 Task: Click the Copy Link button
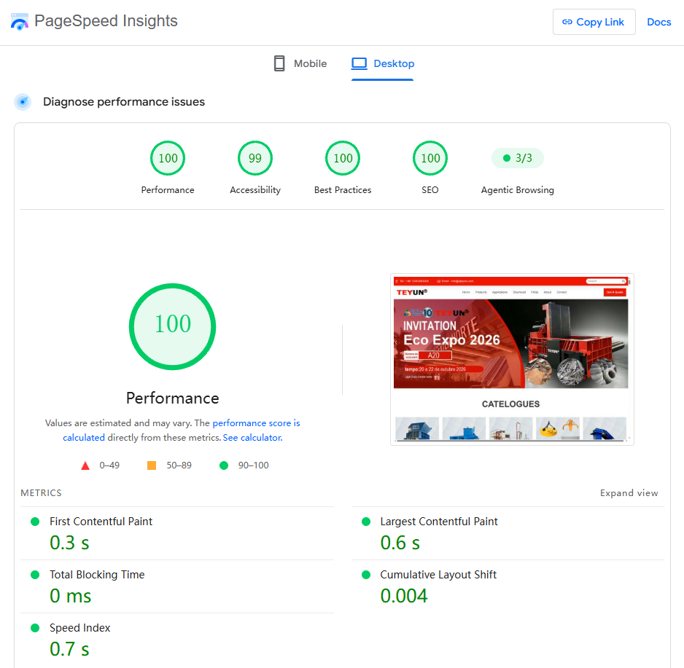pos(594,22)
